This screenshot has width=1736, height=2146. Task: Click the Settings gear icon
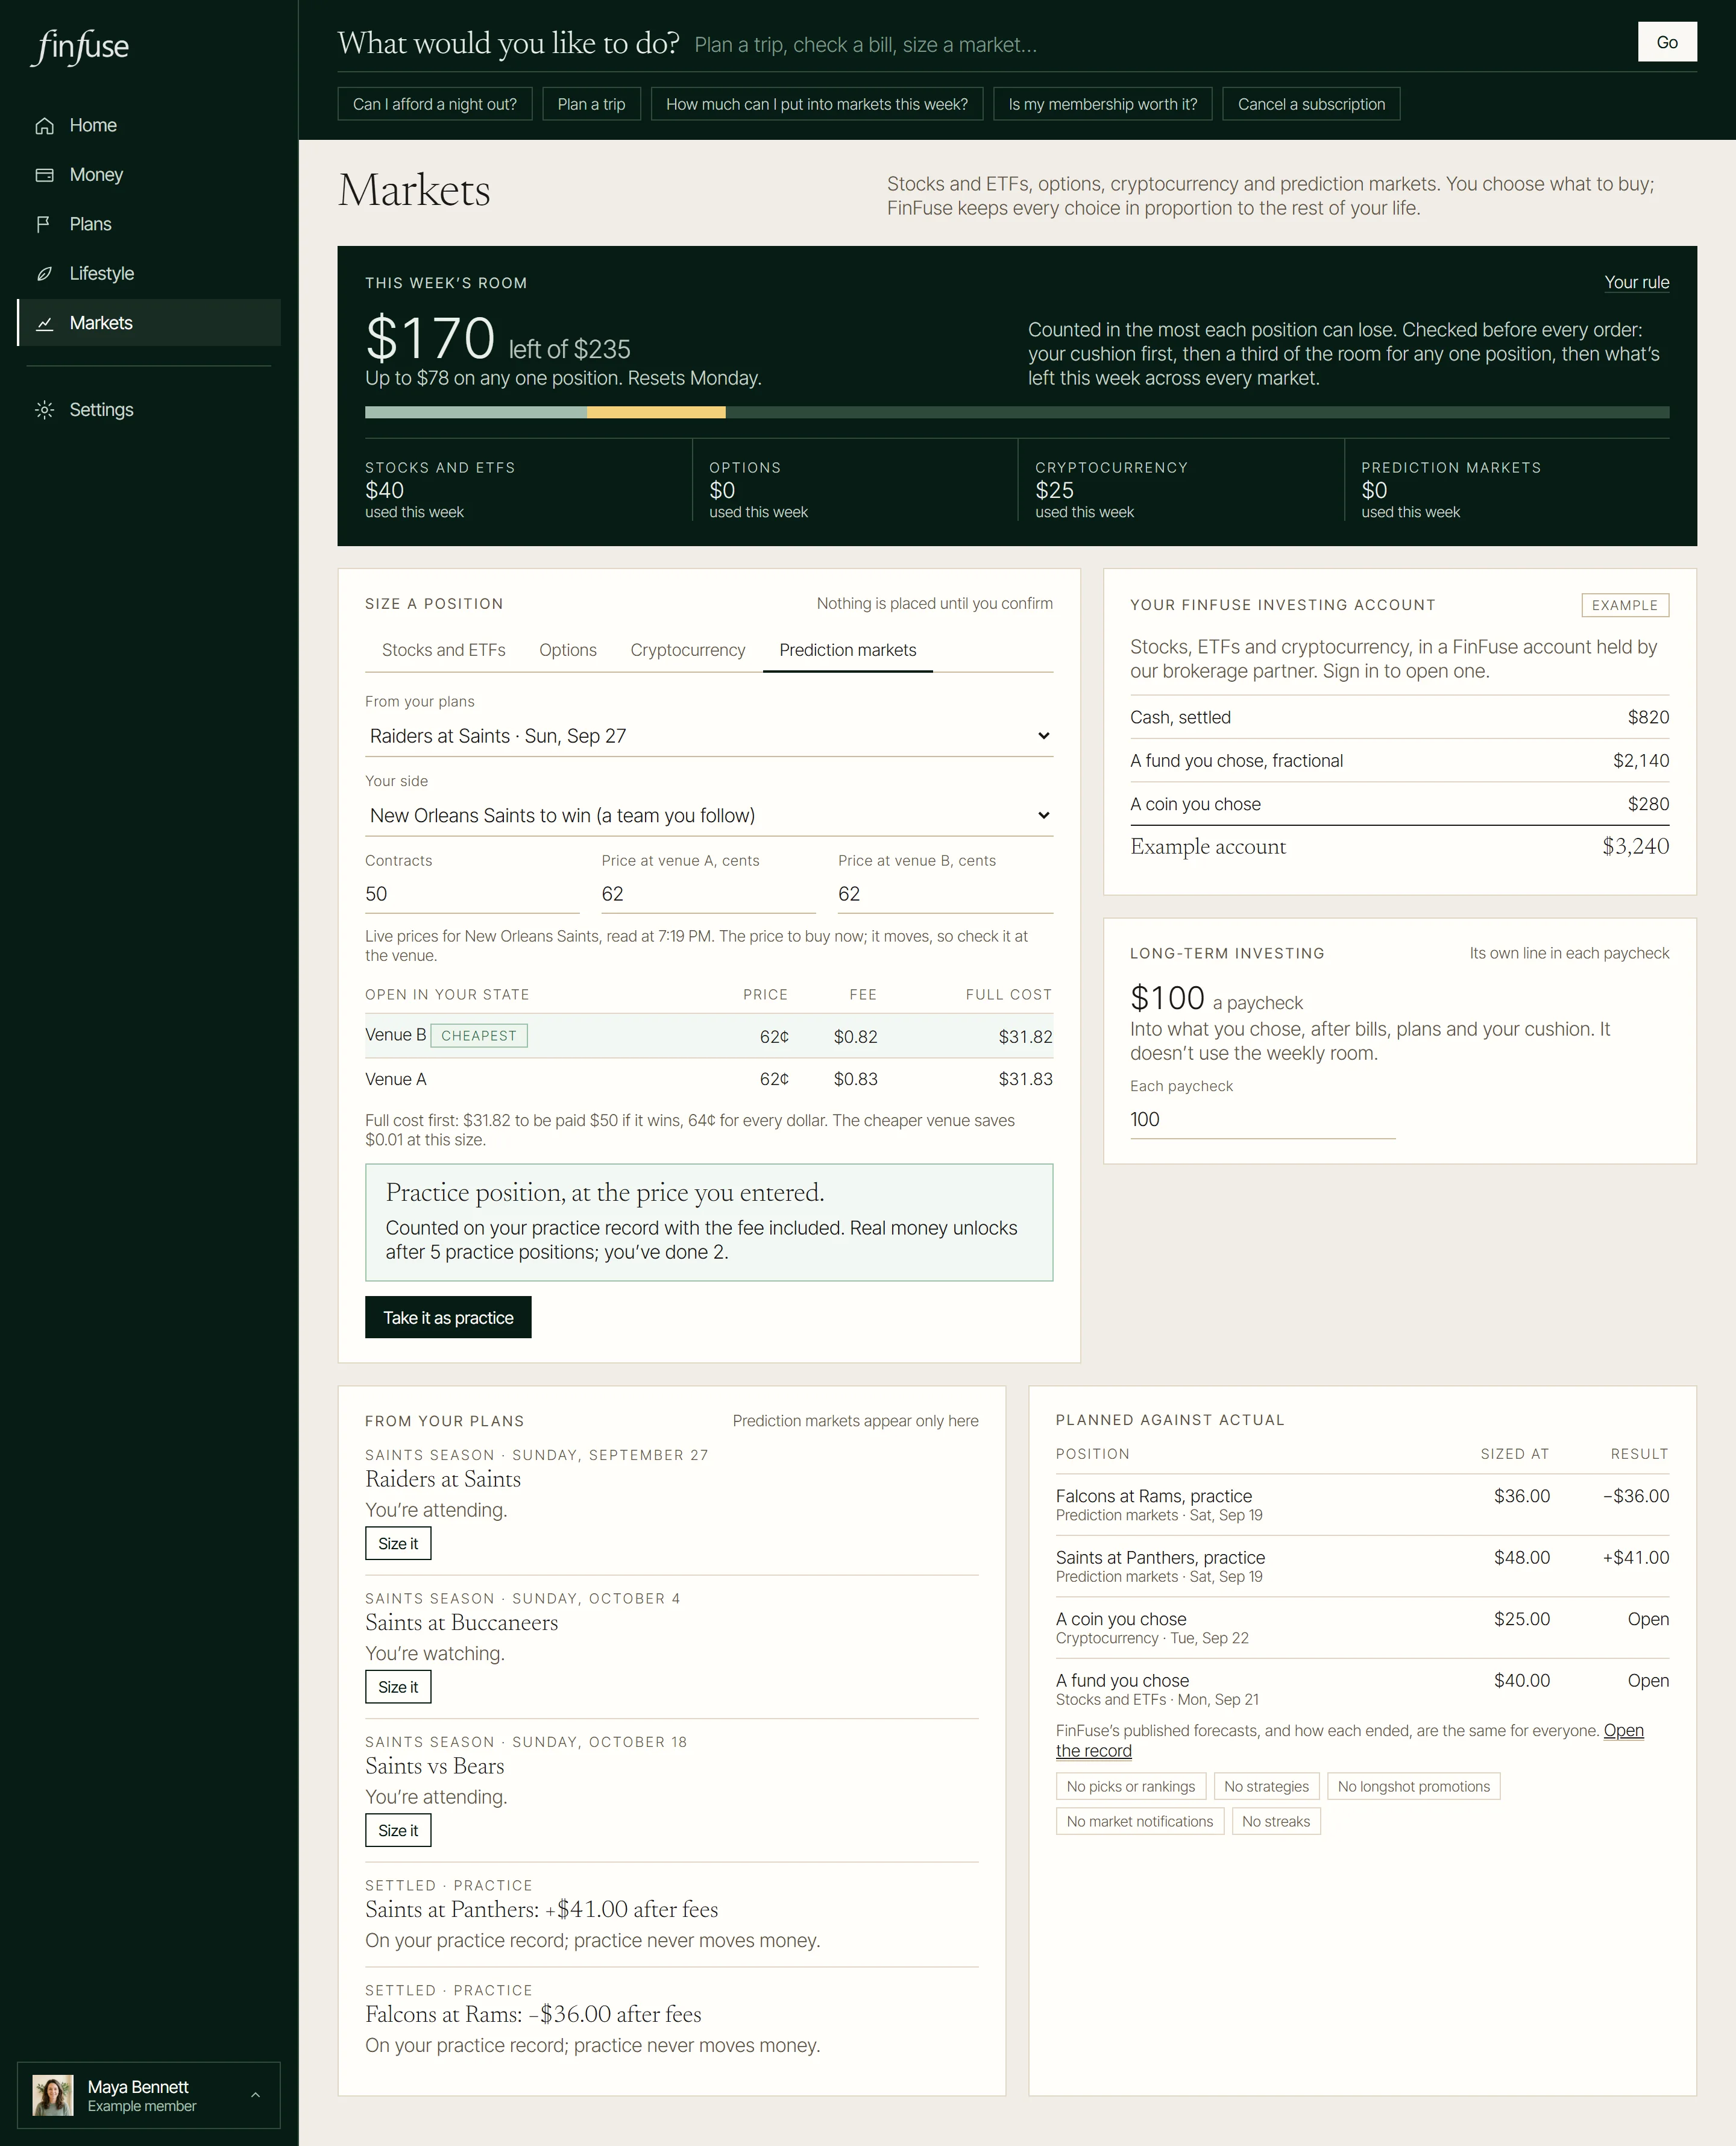click(44, 410)
